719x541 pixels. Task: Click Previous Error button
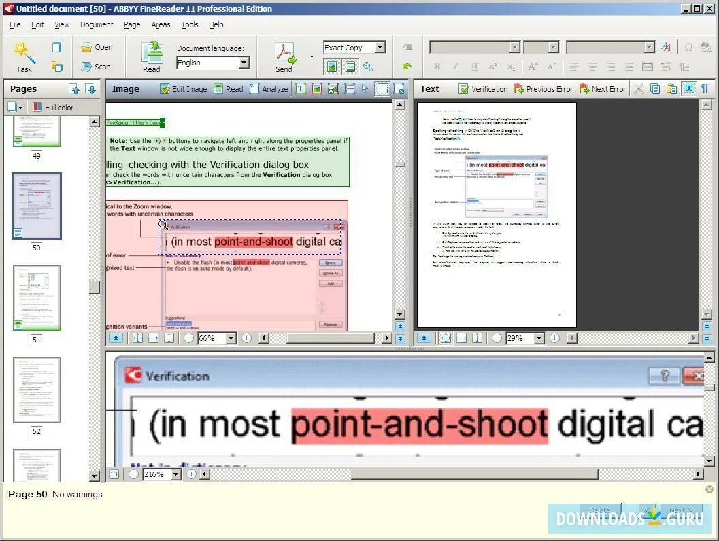[x=544, y=89]
